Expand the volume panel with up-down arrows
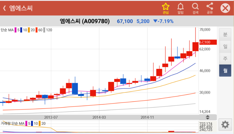Screen dimensions: 234x134 coord(208,117)
